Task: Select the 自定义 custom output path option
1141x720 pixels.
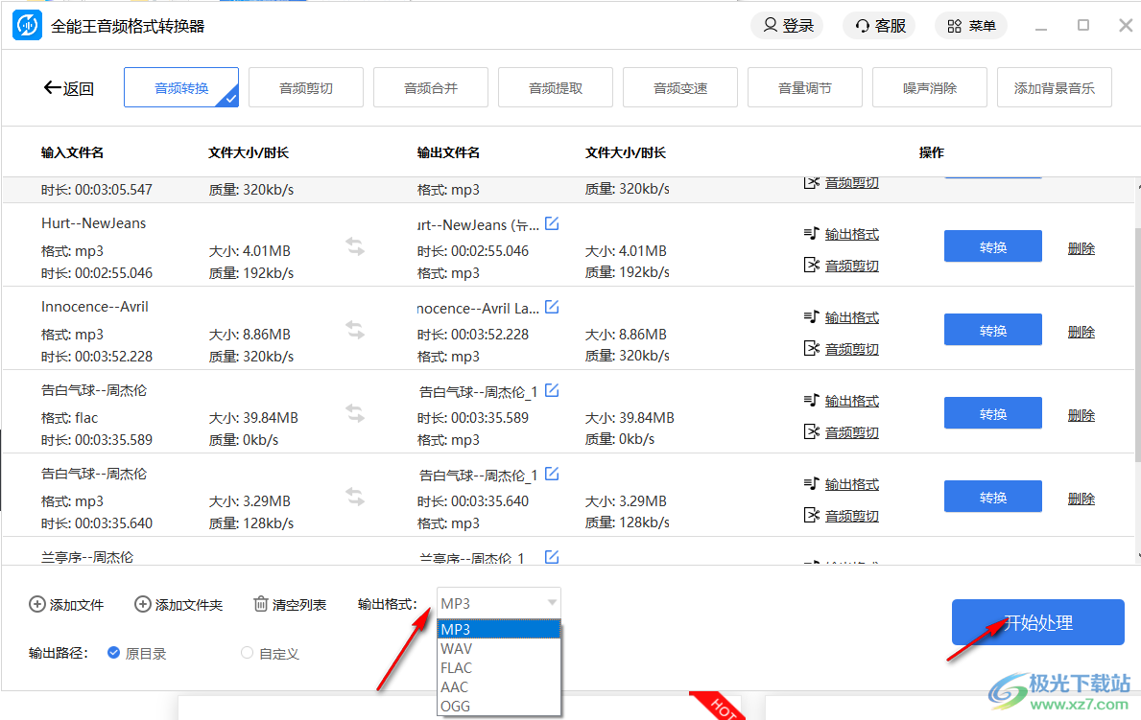Action: coord(247,653)
